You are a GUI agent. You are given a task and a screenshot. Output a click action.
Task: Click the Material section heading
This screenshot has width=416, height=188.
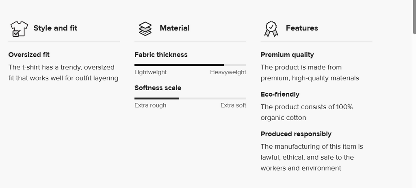click(x=174, y=28)
